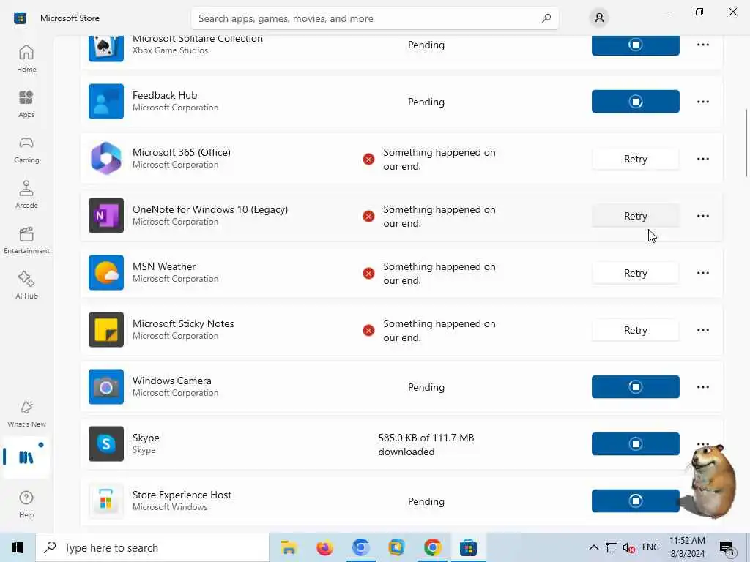Retry OneNote for Windows 10 update
This screenshot has width=750, height=562.
pos(635,216)
